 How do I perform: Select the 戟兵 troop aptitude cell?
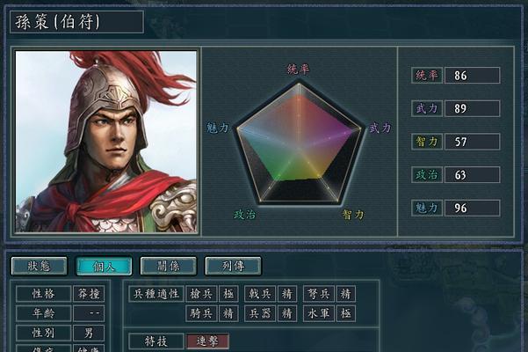point(260,294)
